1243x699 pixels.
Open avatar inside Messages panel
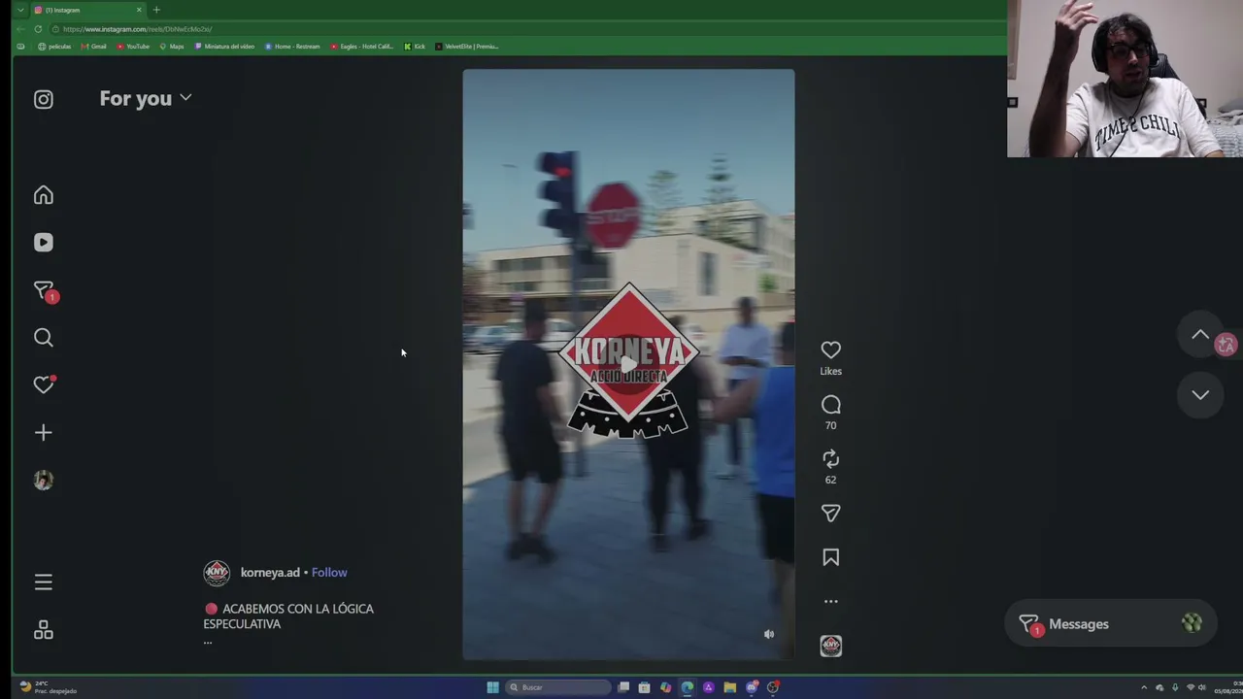[1192, 624]
